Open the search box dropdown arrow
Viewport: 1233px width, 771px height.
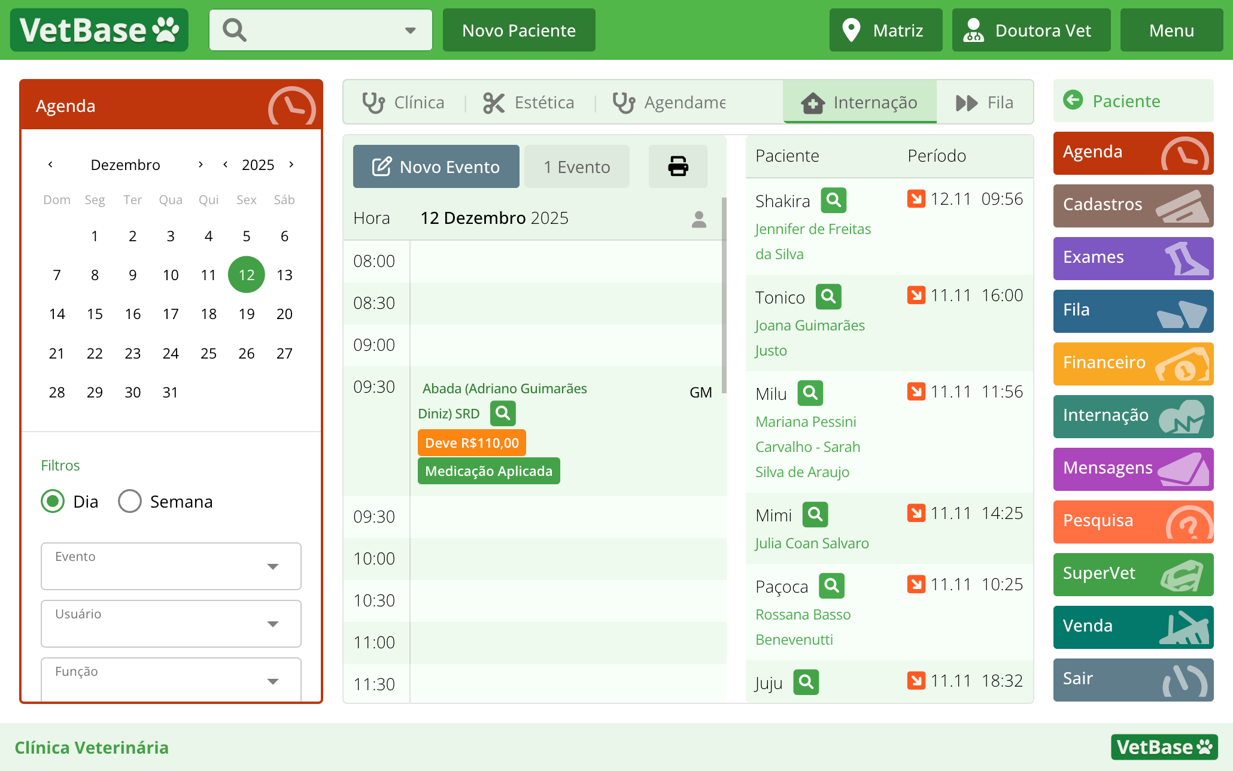410,31
